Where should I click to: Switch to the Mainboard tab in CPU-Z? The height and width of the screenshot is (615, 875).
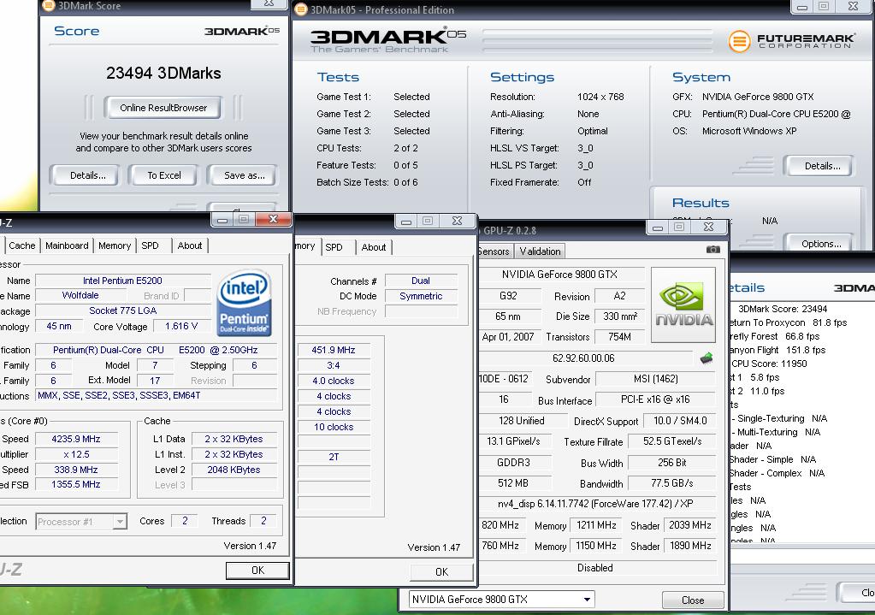point(67,245)
